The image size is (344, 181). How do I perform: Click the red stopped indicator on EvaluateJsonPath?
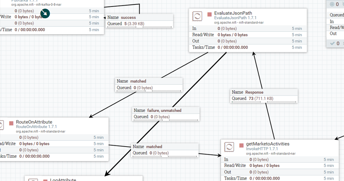pos(210,14)
